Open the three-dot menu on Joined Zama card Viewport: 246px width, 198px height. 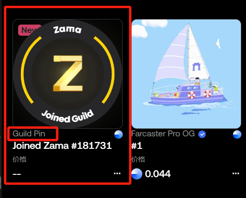coord(117,173)
